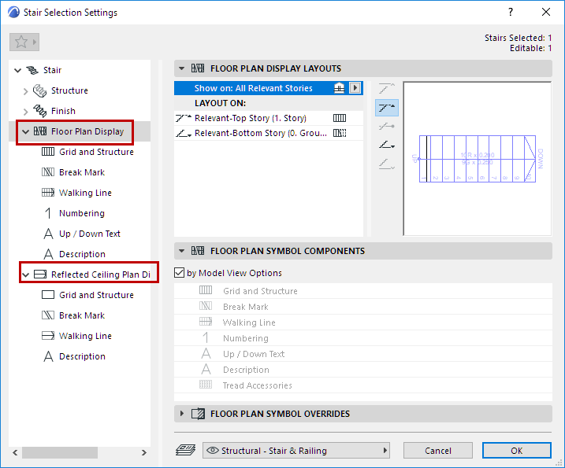Click the Grid and Structure component row icon
Screen dimensions: 565x468
206,290
